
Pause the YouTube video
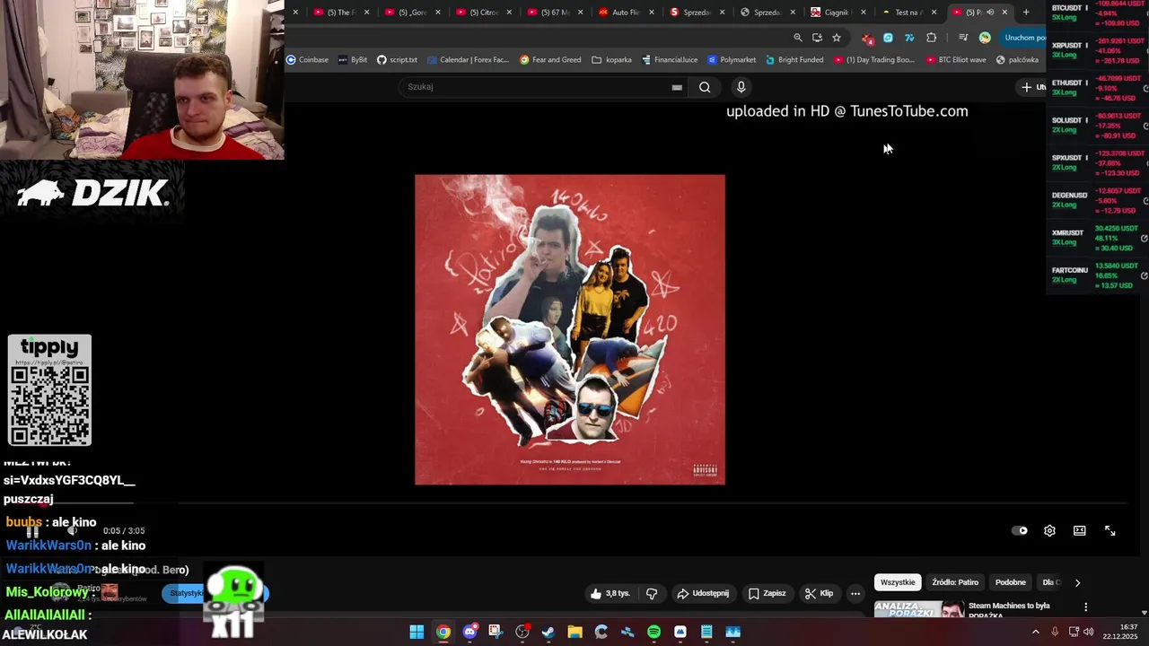pos(32,531)
